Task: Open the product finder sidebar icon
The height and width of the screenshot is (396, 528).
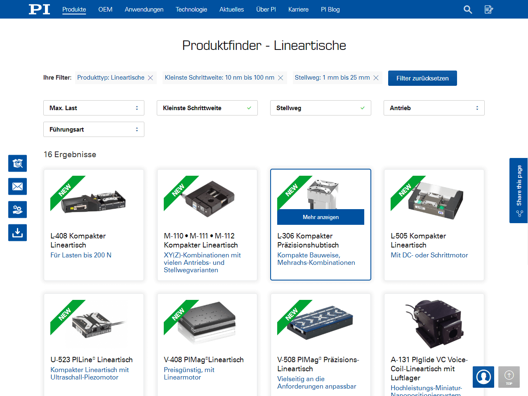Action: click(17, 163)
